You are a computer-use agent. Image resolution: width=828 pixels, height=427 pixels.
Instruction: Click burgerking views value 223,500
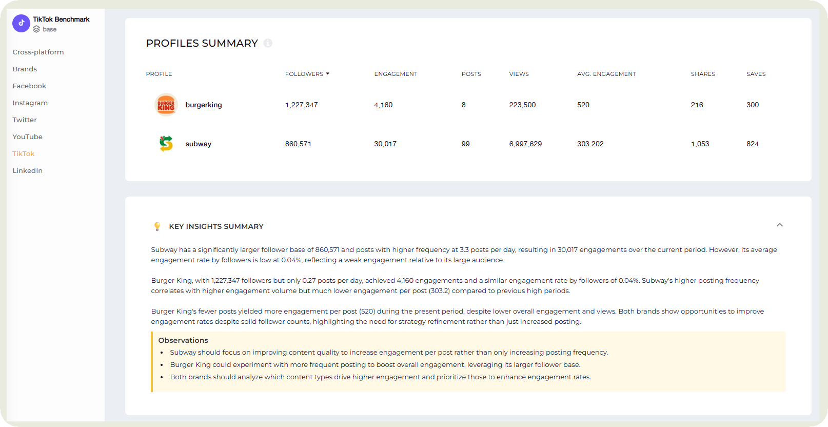pos(522,105)
